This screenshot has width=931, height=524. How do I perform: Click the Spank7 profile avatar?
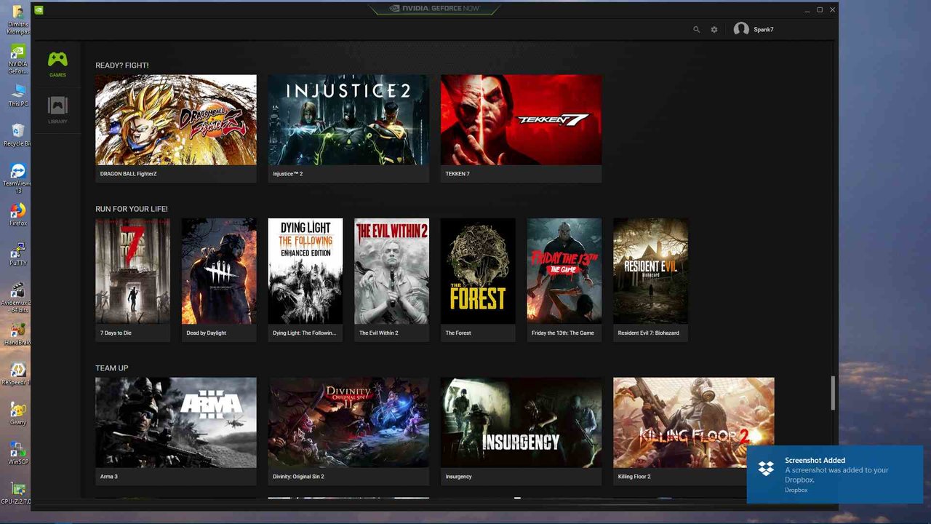click(741, 29)
